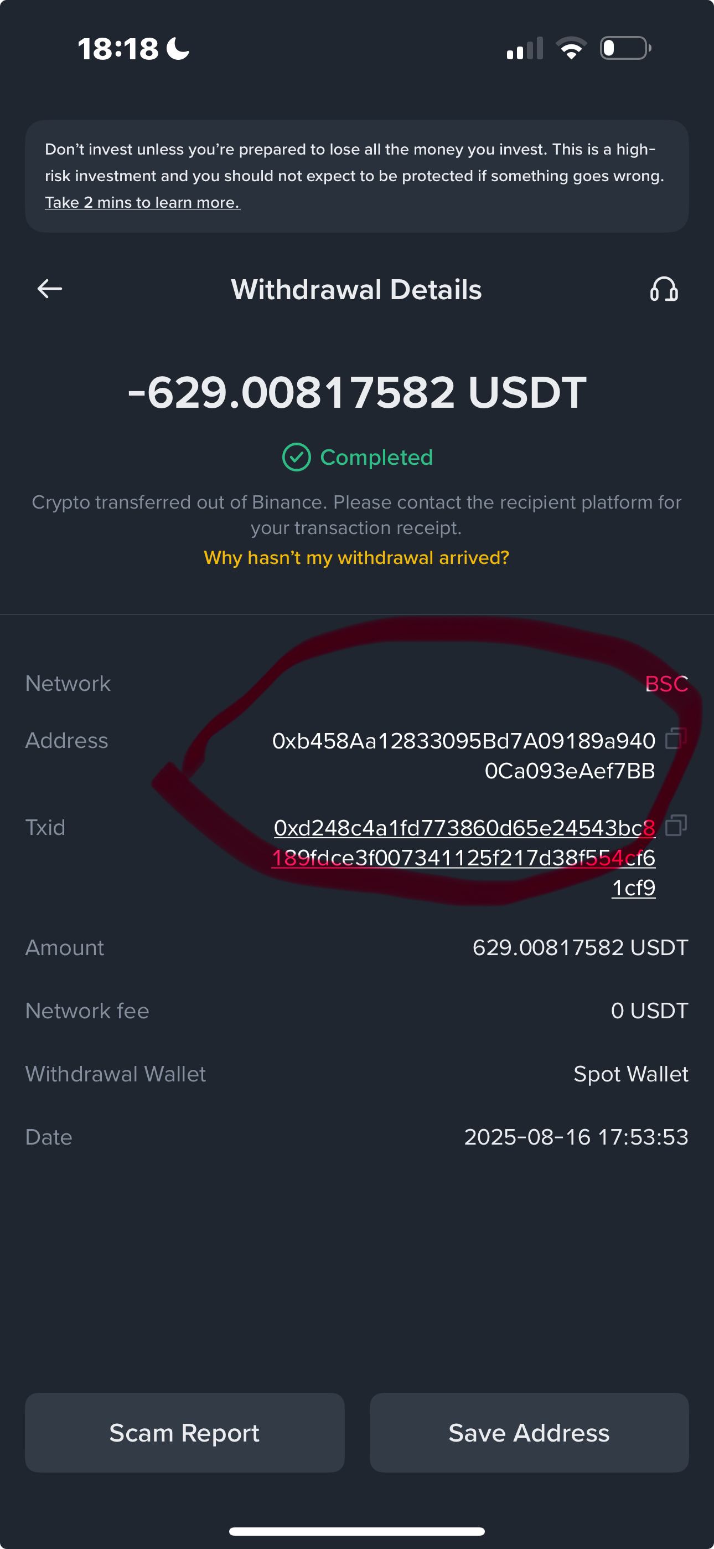Copy the Txid hash
This screenshot has width=714, height=1549.
(x=676, y=825)
